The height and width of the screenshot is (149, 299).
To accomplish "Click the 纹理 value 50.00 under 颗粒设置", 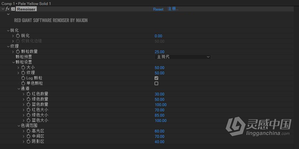I will point(159,73).
